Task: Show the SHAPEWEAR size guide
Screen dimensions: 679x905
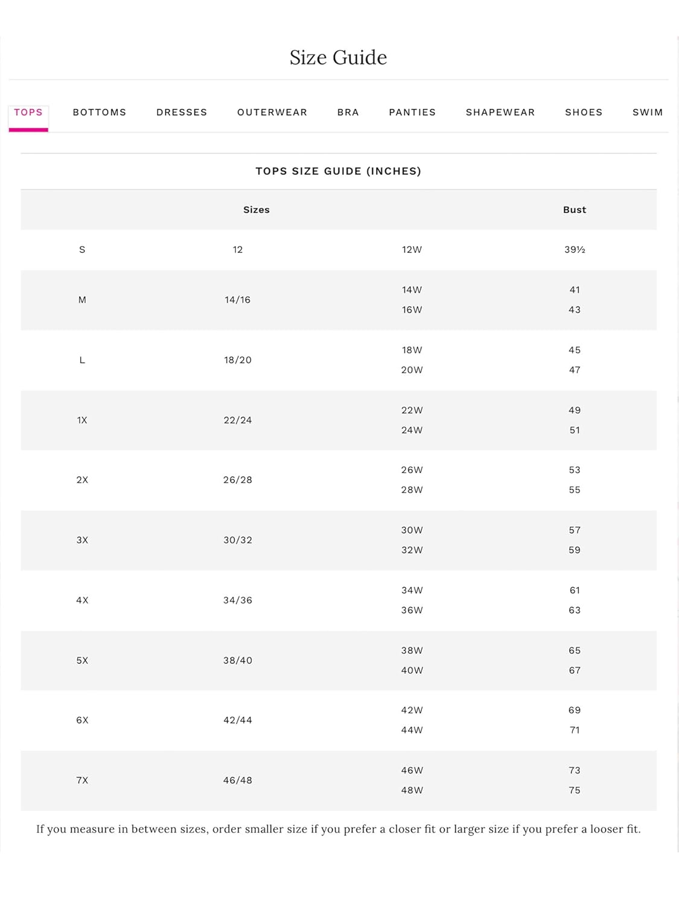Action: point(500,113)
